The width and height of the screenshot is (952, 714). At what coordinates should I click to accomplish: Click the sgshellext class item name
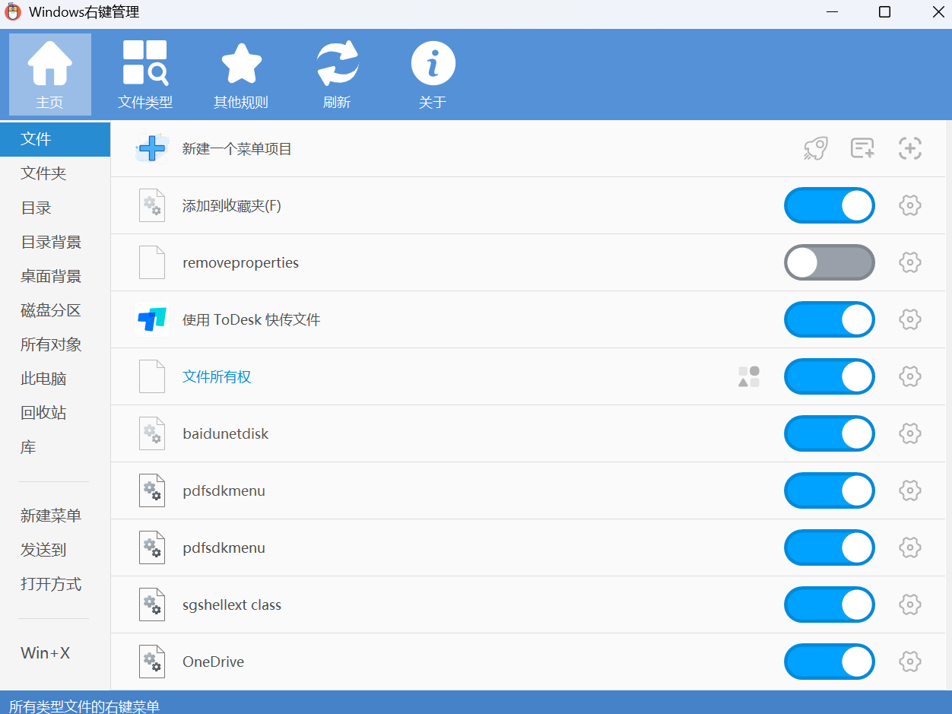(232, 605)
